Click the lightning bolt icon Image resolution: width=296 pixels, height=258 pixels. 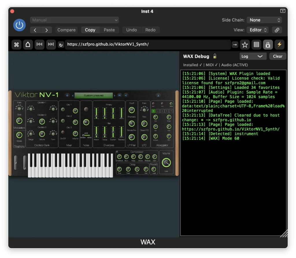279,45
